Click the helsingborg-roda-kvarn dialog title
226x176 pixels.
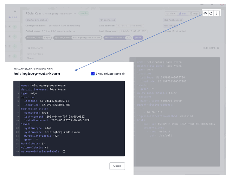[37, 74]
